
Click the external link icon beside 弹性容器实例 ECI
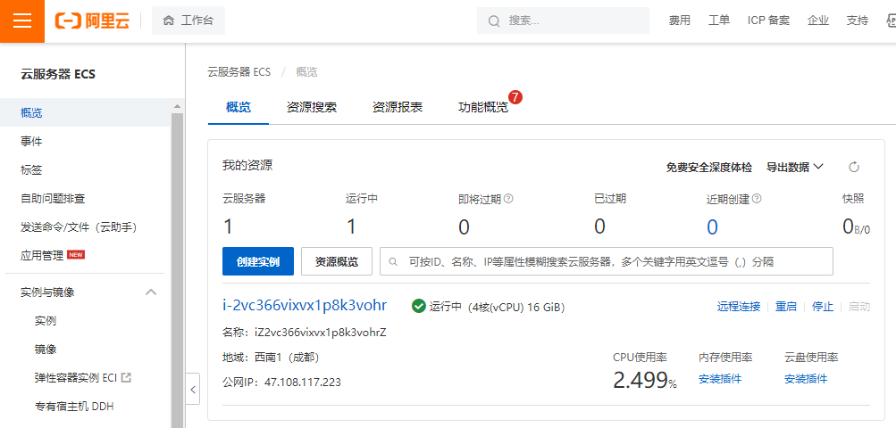coord(126,377)
